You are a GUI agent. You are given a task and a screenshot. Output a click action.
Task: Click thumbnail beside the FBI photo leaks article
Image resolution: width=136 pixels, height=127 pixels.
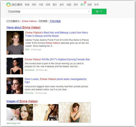(15, 86)
